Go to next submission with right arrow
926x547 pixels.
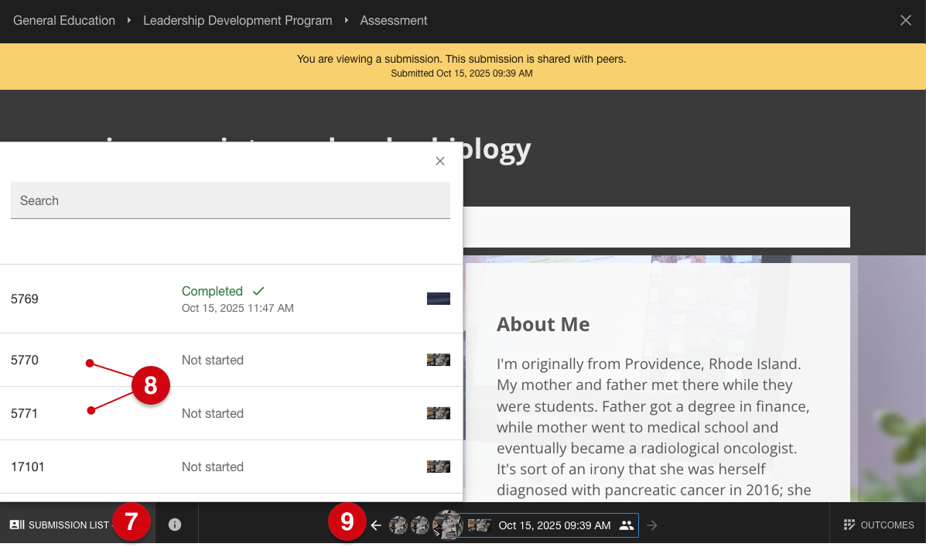coord(652,525)
